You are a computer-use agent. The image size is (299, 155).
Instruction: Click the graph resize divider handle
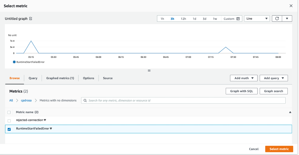pyautogui.click(x=149, y=71)
